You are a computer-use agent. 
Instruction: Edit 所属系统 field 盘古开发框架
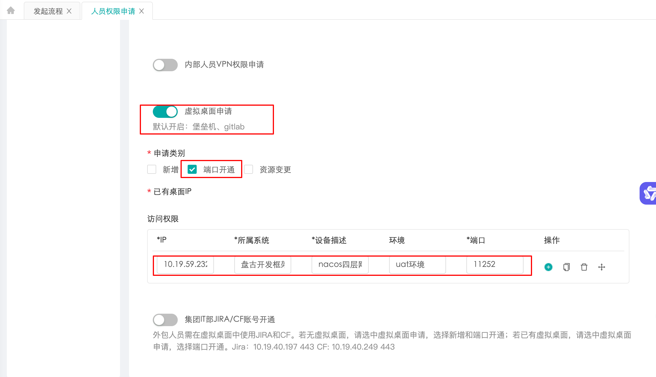[263, 265]
